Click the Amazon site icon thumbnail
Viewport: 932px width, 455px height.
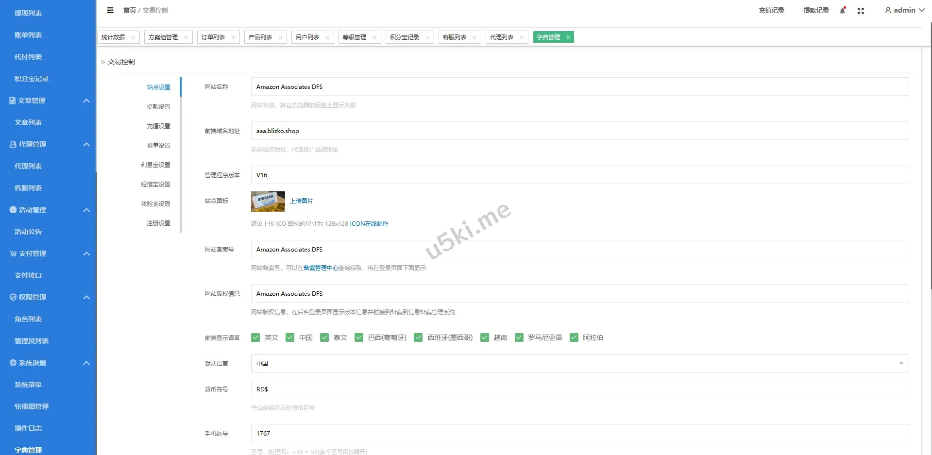pos(268,201)
